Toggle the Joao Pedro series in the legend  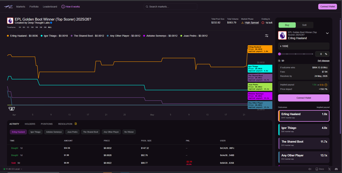(x=194, y=36)
